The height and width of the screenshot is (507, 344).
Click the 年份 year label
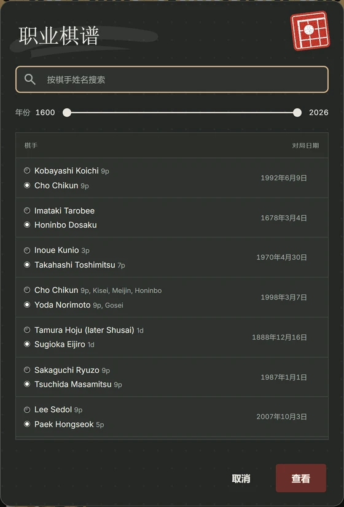coord(23,113)
